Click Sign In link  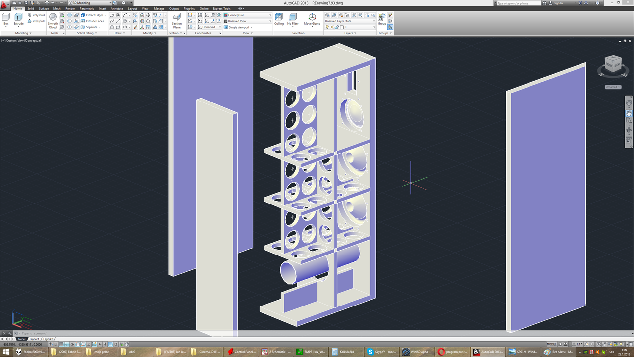coord(558,3)
